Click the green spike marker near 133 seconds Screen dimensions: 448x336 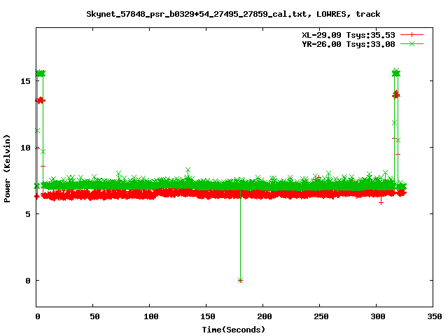[x=188, y=170]
